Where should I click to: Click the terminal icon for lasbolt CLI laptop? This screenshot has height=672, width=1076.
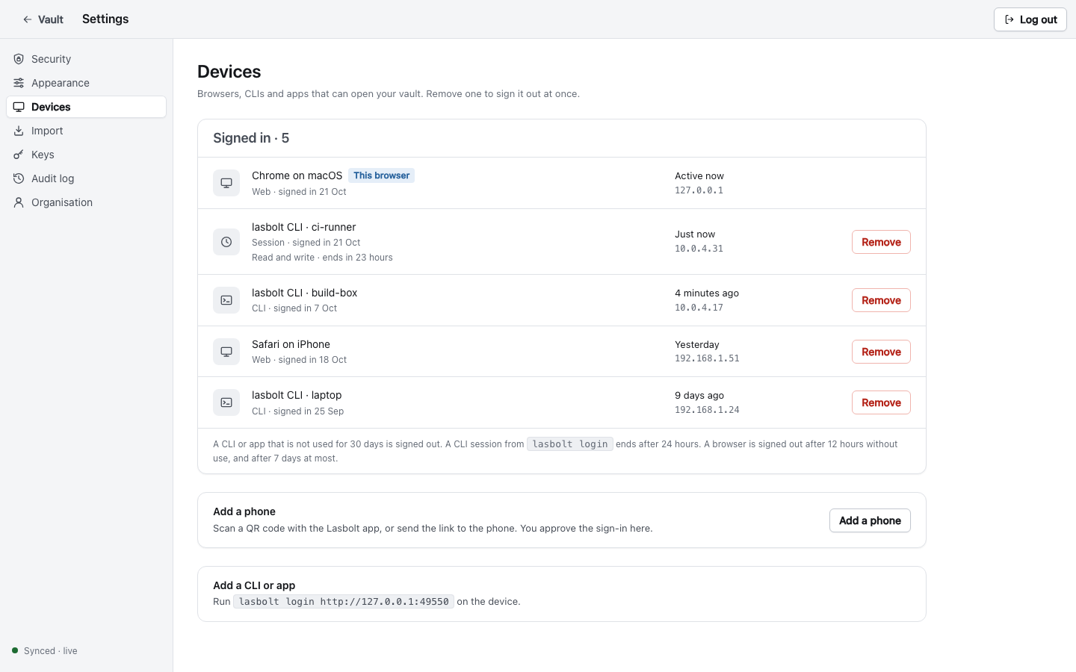[226, 402]
